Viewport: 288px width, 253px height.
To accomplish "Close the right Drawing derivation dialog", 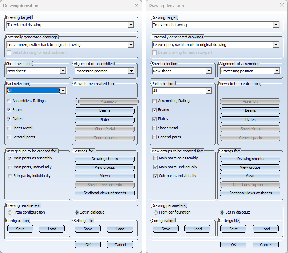I will point(282,5).
